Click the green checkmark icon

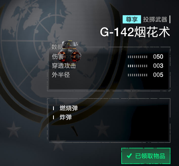point(129,156)
